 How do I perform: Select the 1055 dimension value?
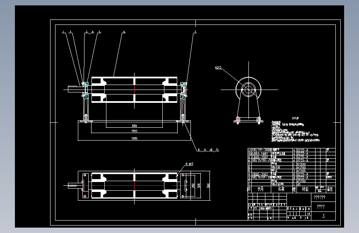(135, 131)
